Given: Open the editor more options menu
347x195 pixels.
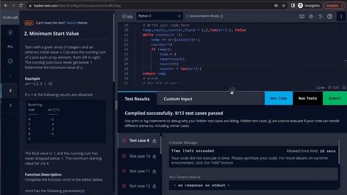Looking at the screenshot, I should [x=341, y=16].
